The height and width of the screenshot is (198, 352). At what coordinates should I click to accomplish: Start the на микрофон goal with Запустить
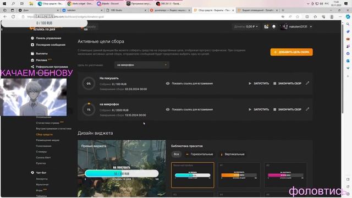pyautogui.click(x=258, y=109)
